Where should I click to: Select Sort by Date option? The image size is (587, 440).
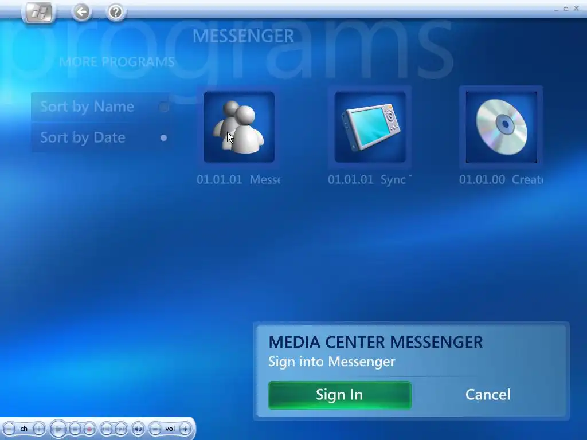[x=101, y=137]
